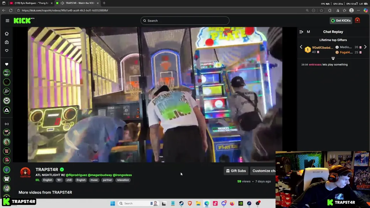The width and height of the screenshot is (370, 208).
Task: Open File Explorer from taskbar
Action: [198, 203]
